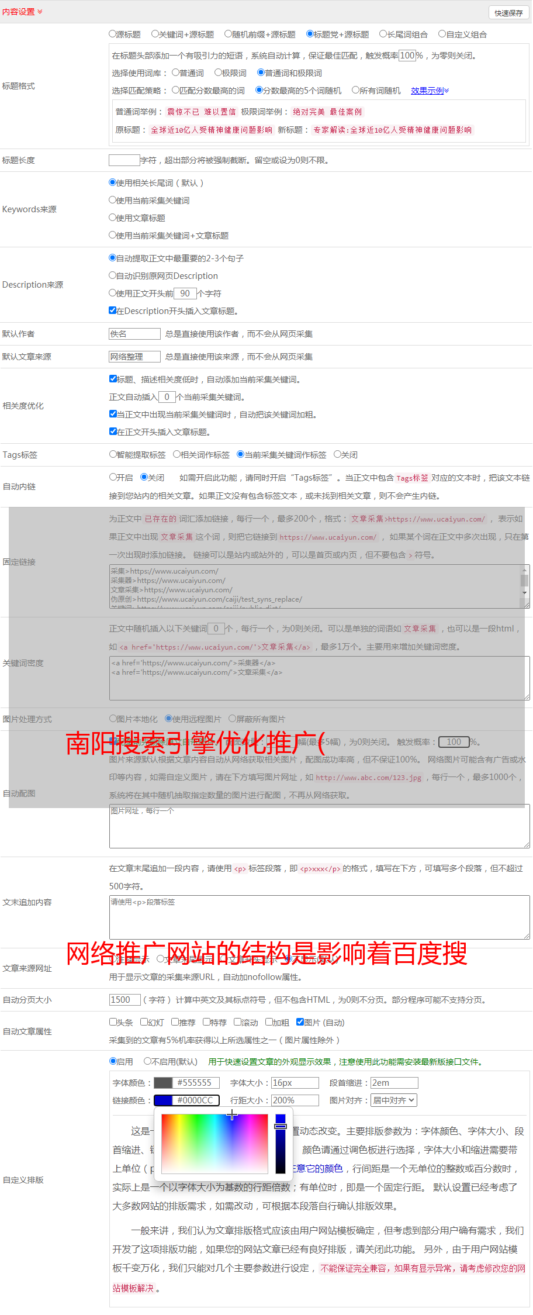The image size is (533, 1315).
Task: Select 源标题 title format
Action: (x=112, y=34)
